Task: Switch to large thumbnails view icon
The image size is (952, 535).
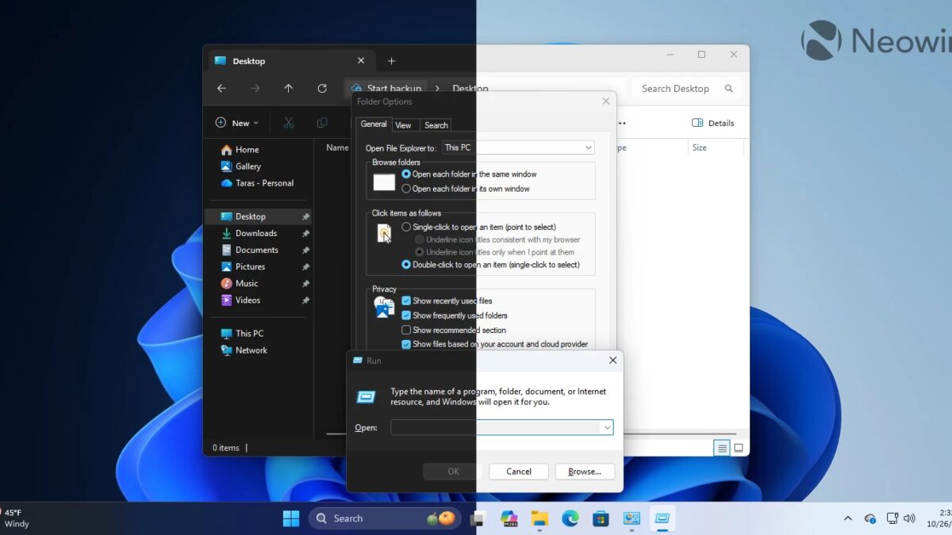Action: [739, 448]
